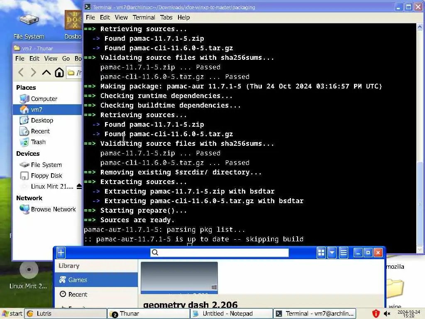Screen dimensions: 425x319
Task: Switch to Terminal in the taskbar
Action: pyautogui.click(x=315, y=314)
